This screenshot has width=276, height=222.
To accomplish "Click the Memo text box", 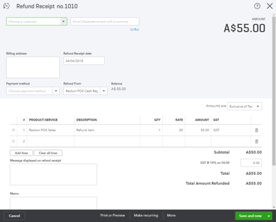I will [54, 203].
